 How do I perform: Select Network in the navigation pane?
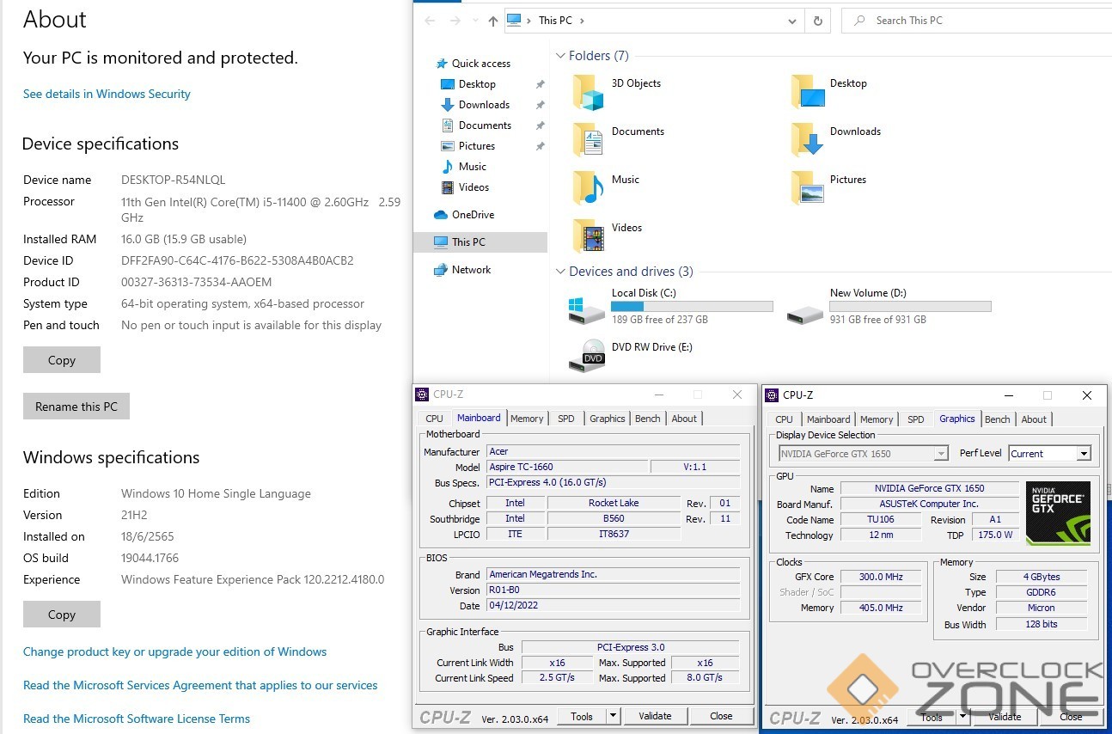pyautogui.click(x=471, y=270)
